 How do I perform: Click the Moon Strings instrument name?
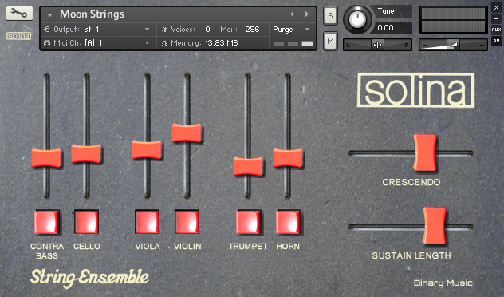tap(92, 14)
